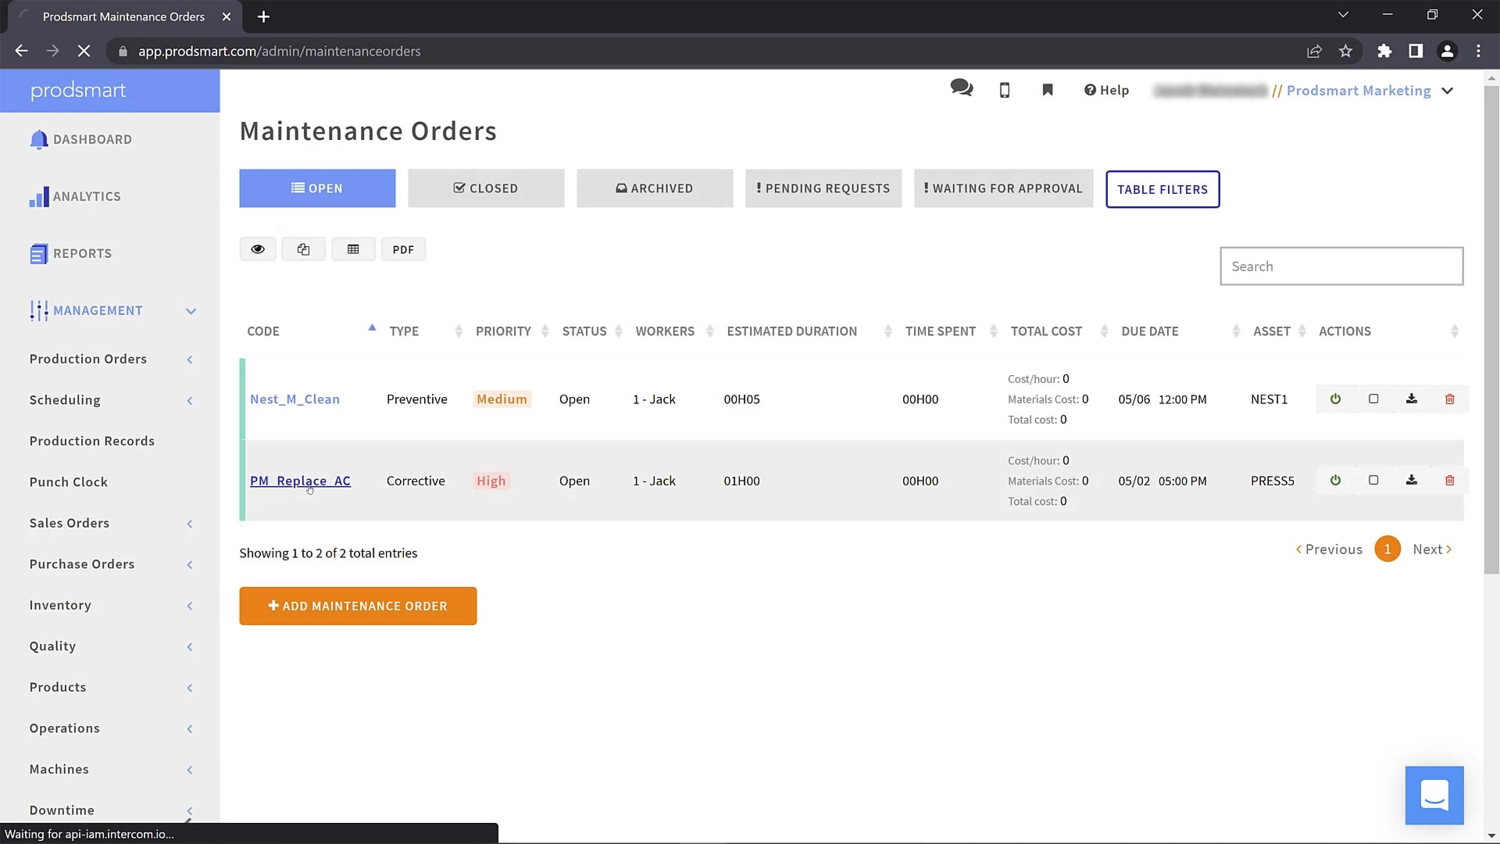
Task: Click the bookmark icon in top header
Action: click(x=1048, y=91)
